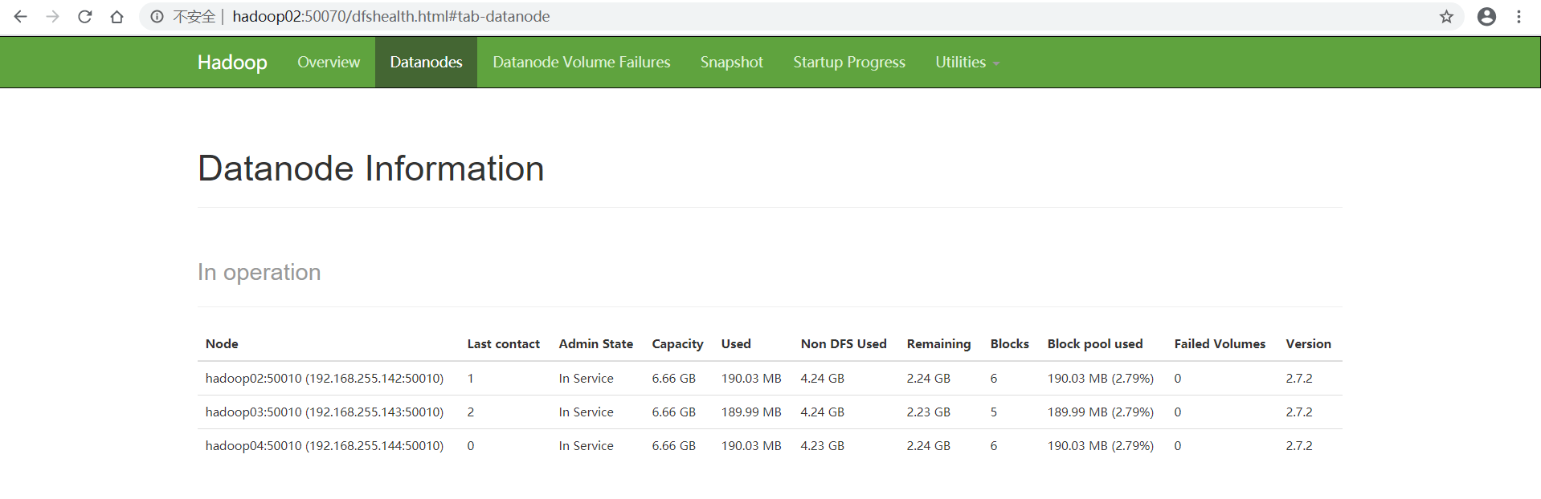Click the site security info icon

(157, 17)
